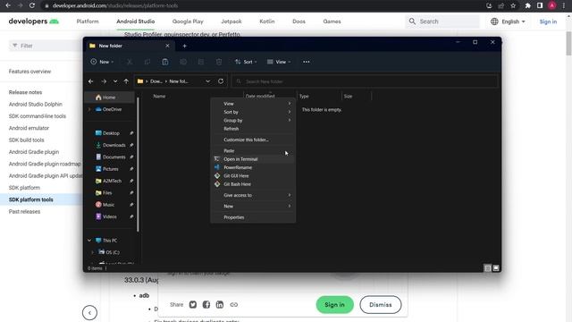This screenshot has width=572, height=322.
Task: Open SDK platform tools sidebar link
Action: point(31,199)
